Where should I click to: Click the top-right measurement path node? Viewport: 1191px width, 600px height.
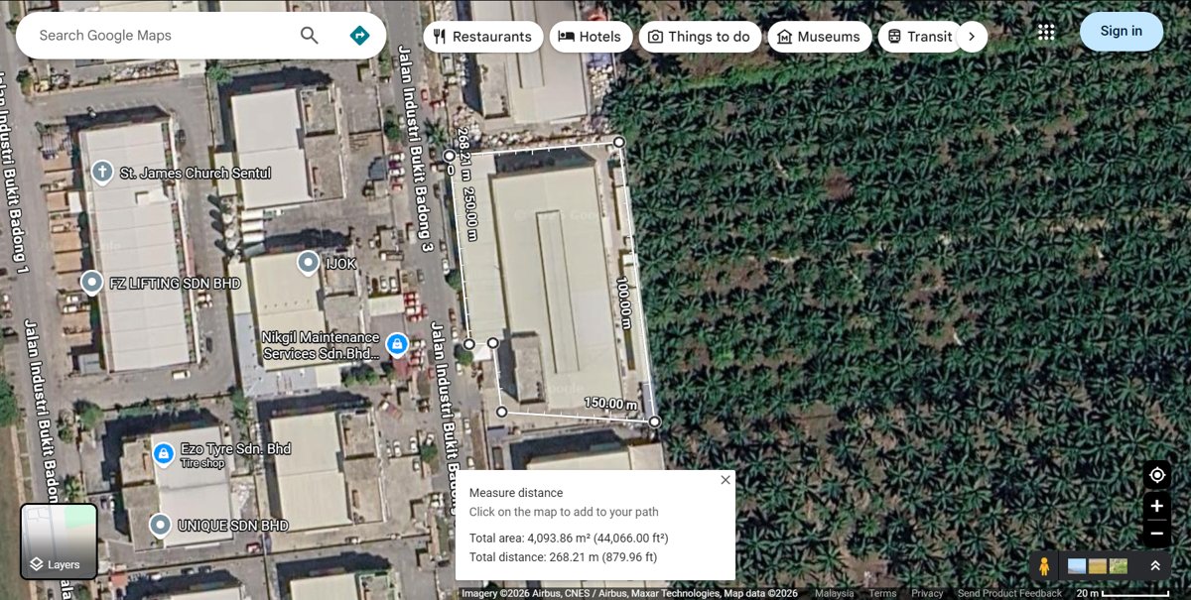pyautogui.click(x=619, y=142)
